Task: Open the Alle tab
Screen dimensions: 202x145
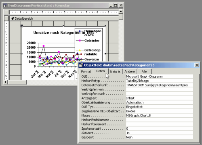Action: click(144, 71)
